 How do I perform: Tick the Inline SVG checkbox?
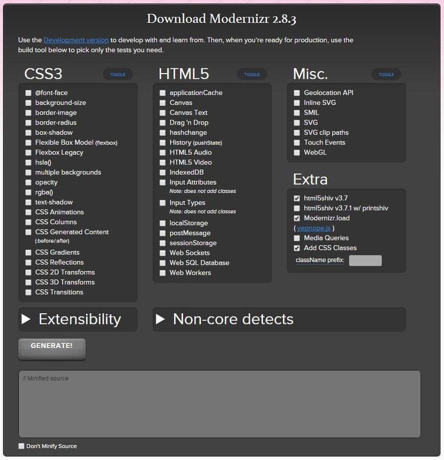tap(297, 103)
